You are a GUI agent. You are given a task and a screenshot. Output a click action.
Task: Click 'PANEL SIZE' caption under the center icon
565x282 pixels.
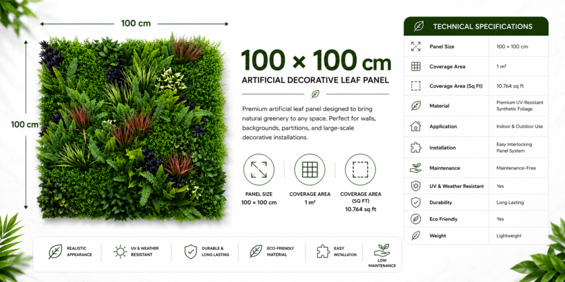259,194
